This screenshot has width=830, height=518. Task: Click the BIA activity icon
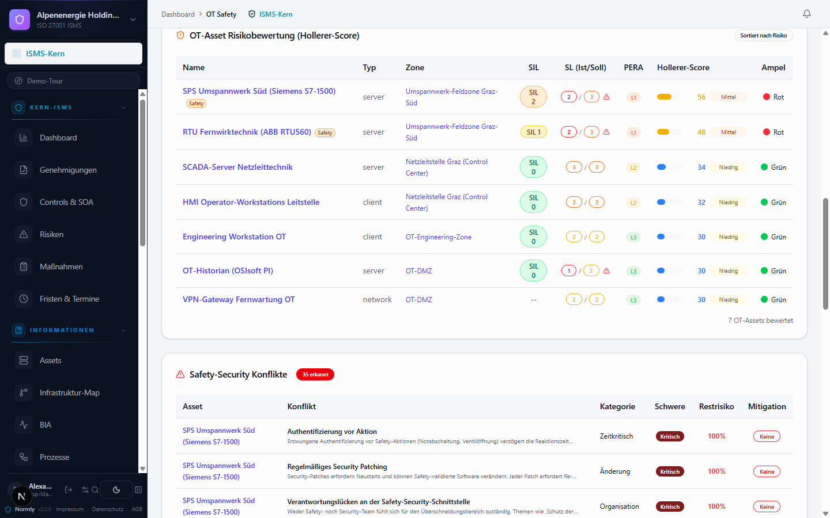[x=24, y=425]
